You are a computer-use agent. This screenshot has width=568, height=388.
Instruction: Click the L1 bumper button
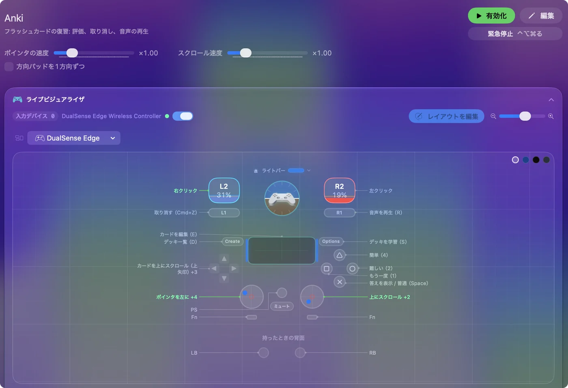[x=224, y=213]
